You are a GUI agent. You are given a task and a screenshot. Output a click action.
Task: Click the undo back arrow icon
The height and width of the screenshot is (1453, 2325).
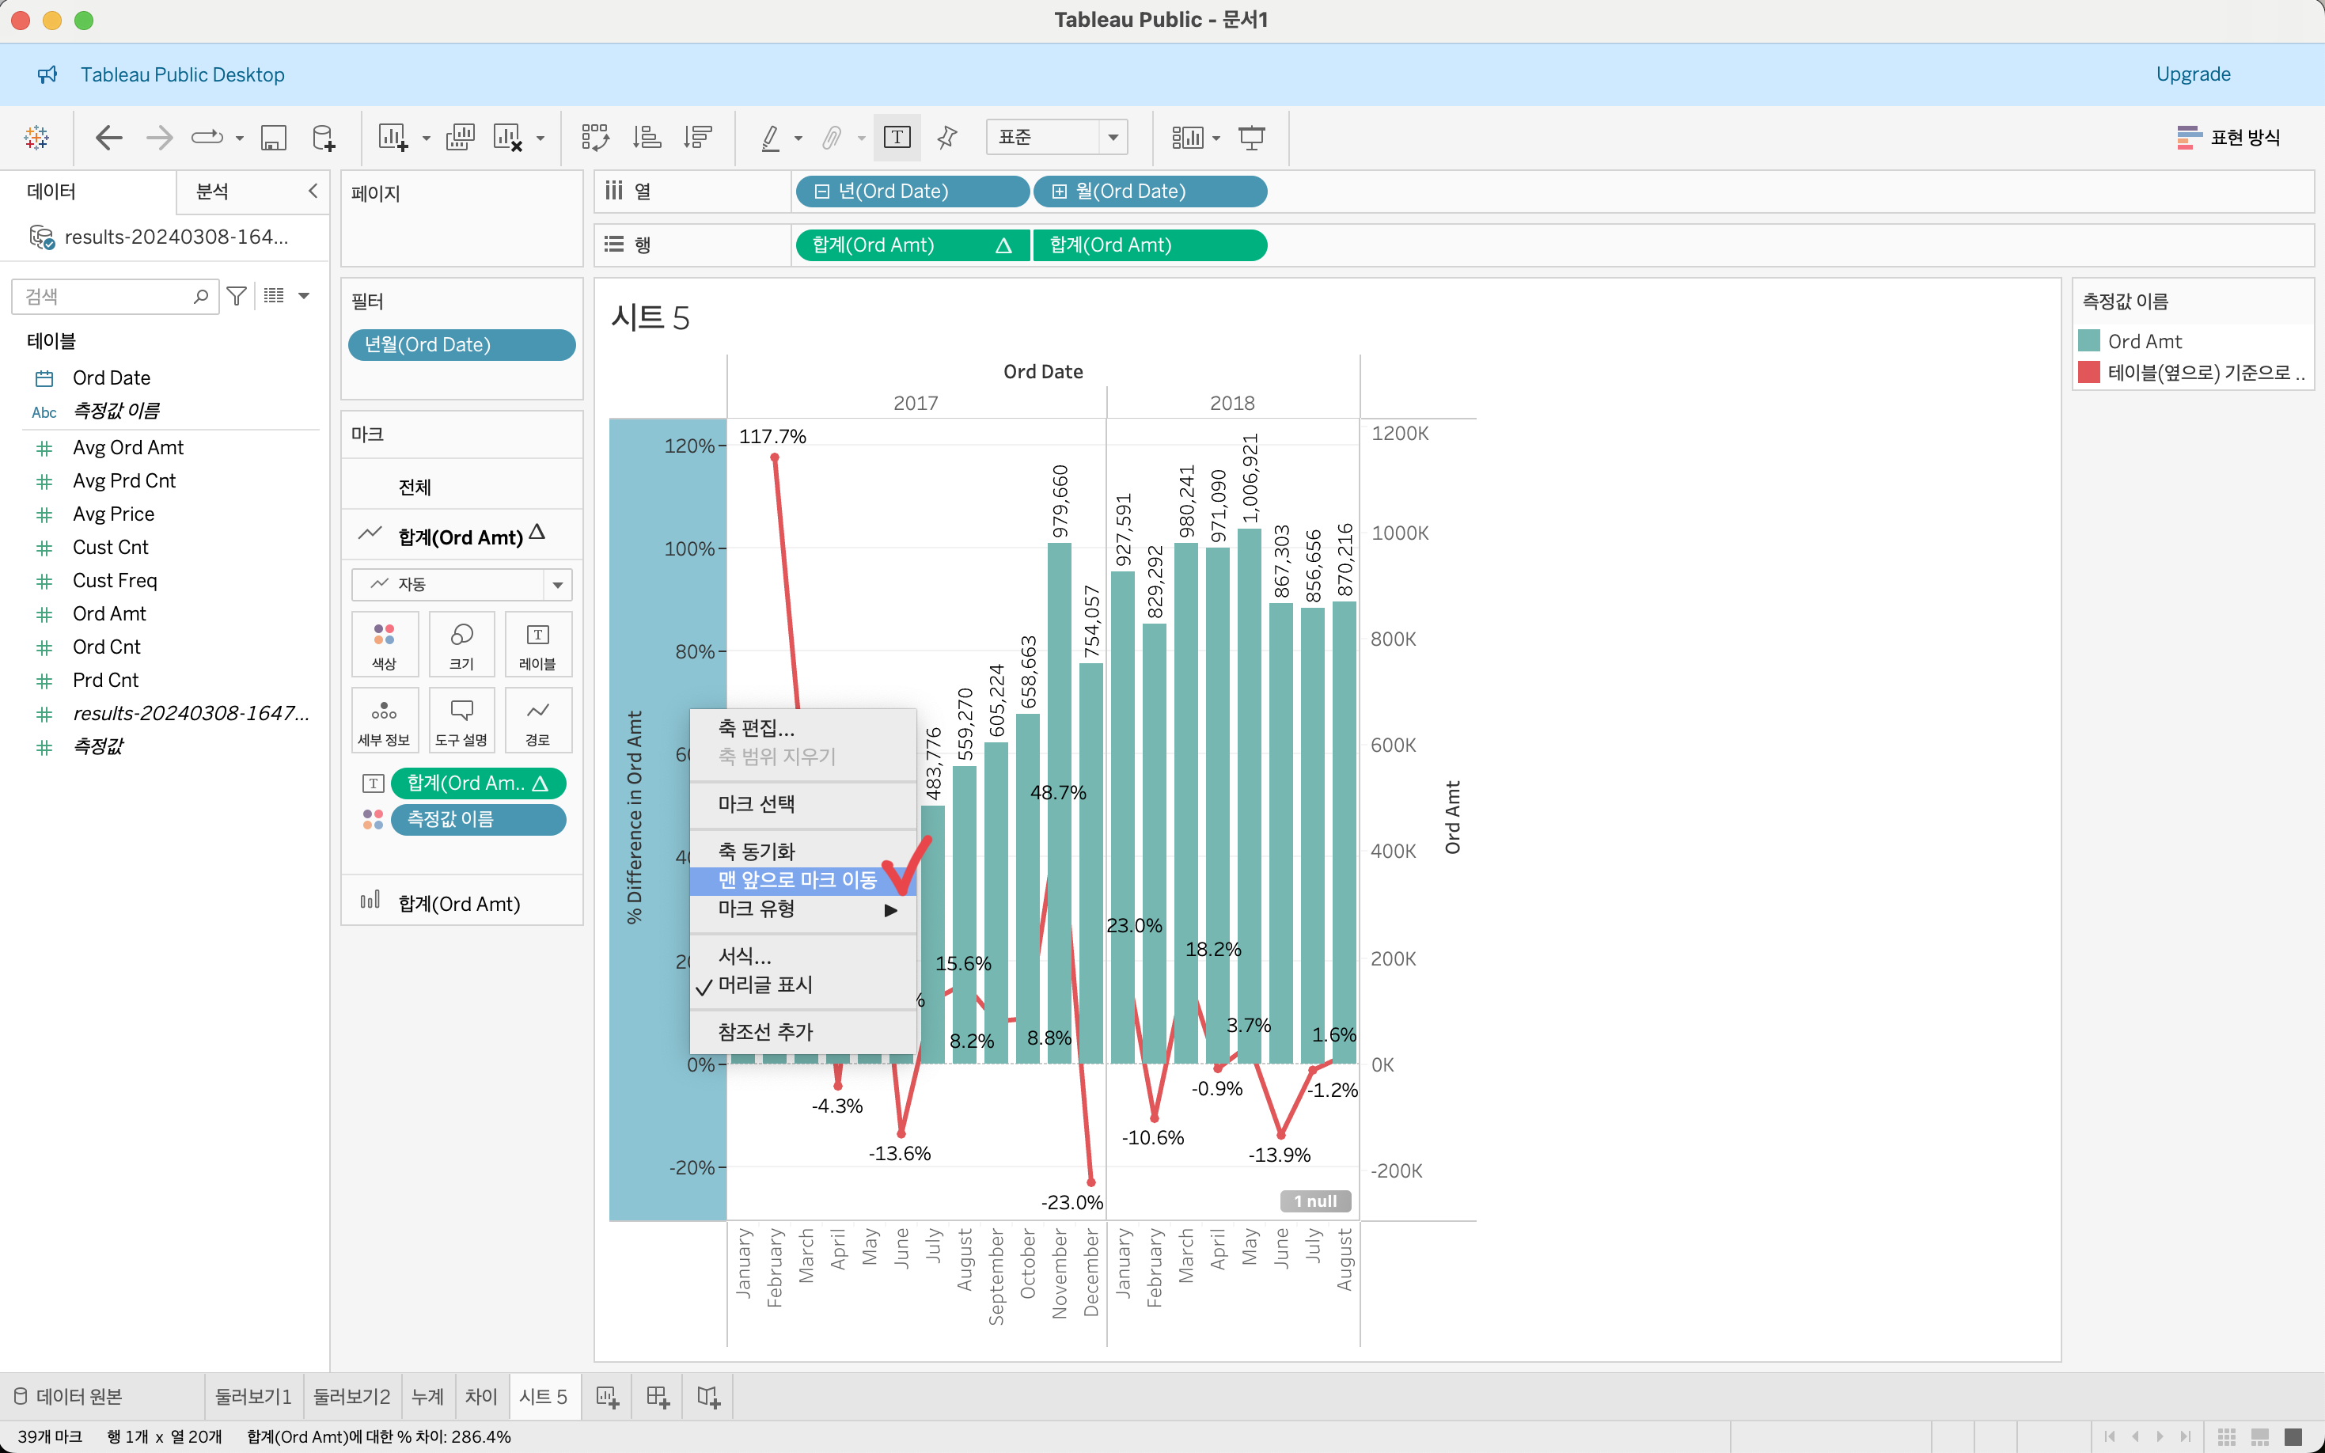pos(108,138)
